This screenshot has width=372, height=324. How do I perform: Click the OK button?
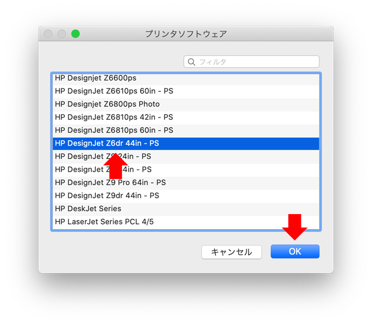pyautogui.click(x=295, y=251)
